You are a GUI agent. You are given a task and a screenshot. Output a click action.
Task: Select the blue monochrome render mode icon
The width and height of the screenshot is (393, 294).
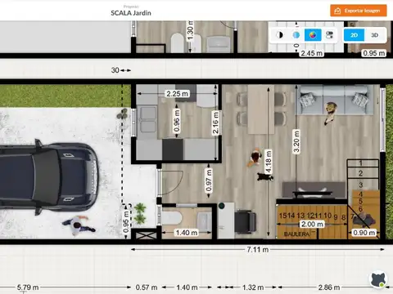pyautogui.click(x=296, y=35)
